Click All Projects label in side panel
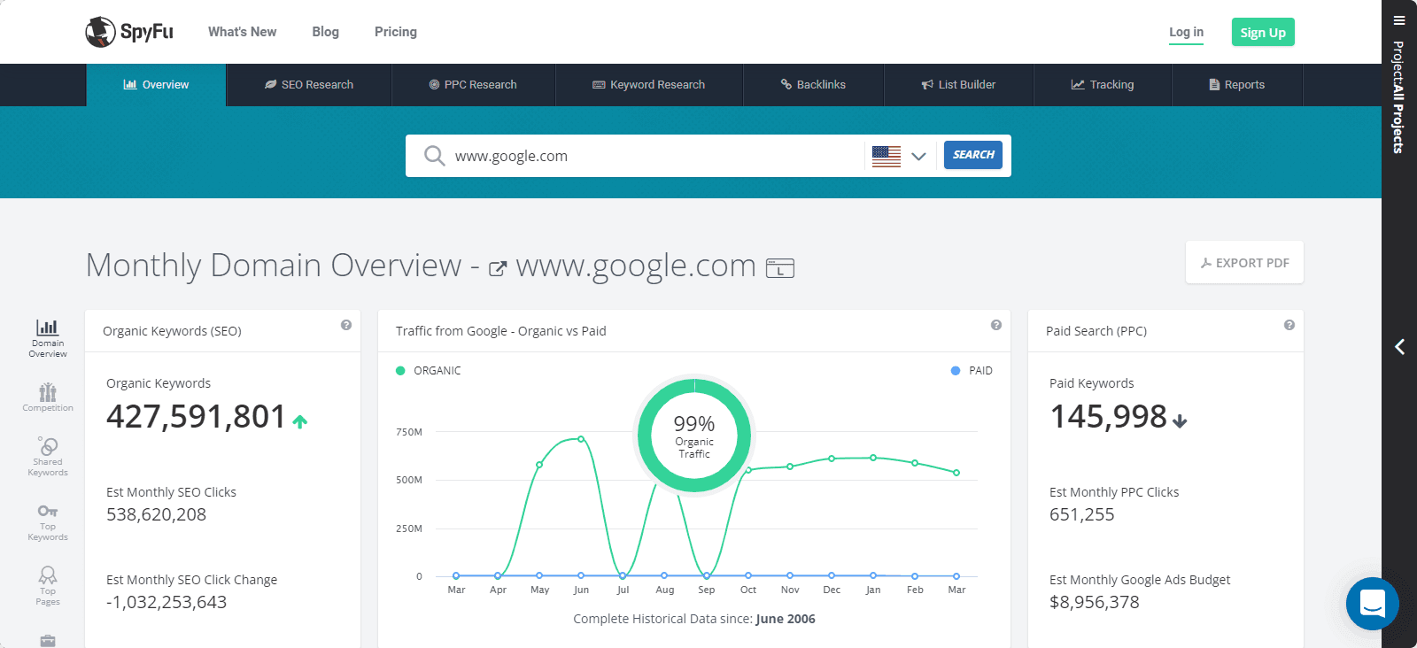The height and width of the screenshot is (648, 1417). pyautogui.click(x=1398, y=120)
